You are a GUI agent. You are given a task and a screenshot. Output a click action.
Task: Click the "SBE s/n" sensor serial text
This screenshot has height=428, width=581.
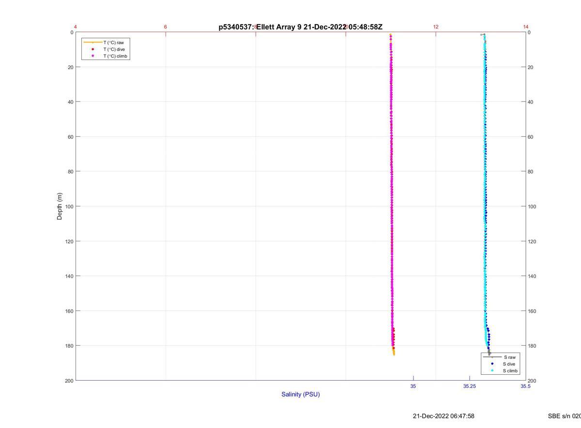coord(565,416)
